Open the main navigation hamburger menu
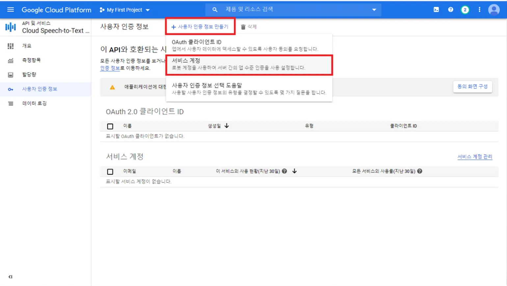This screenshot has width=507, height=286. 11,10
